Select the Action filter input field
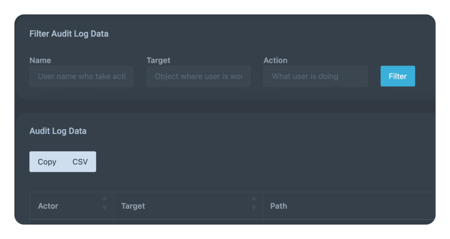This screenshot has height=239, width=450. point(315,76)
